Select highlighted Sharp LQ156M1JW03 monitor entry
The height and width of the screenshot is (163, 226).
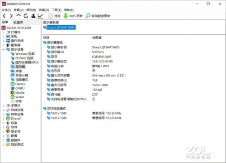59,27
